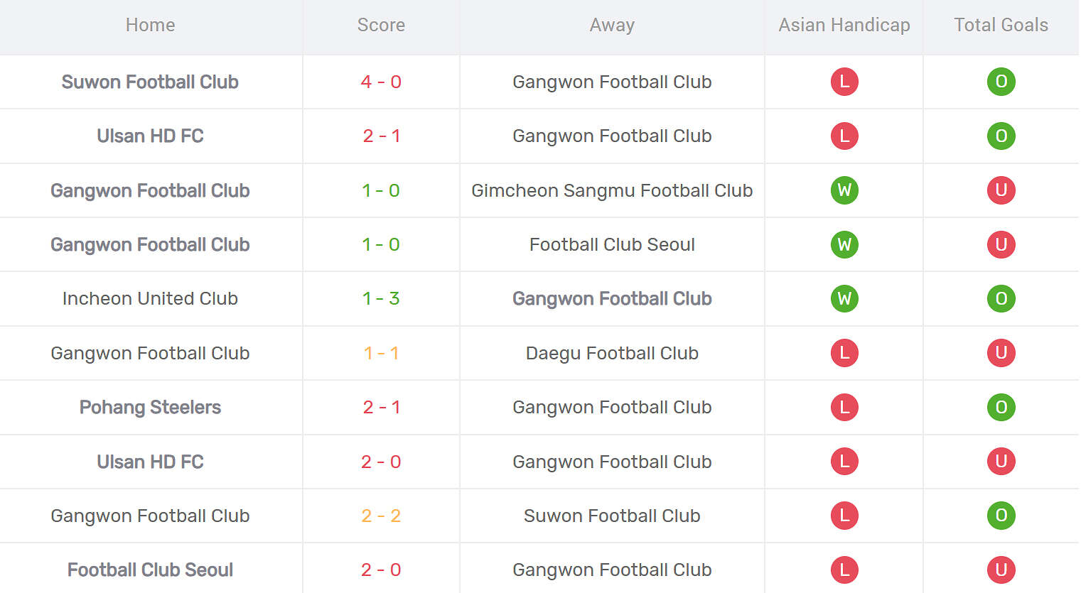Select the Home column header

pos(150,25)
